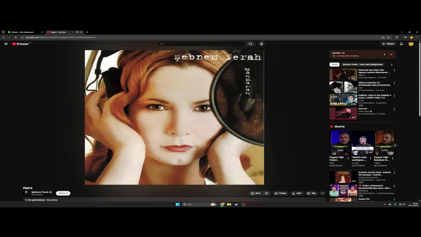Open Windows Start menu
This screenshot has width=421, height=237.
tap(178, 204)
